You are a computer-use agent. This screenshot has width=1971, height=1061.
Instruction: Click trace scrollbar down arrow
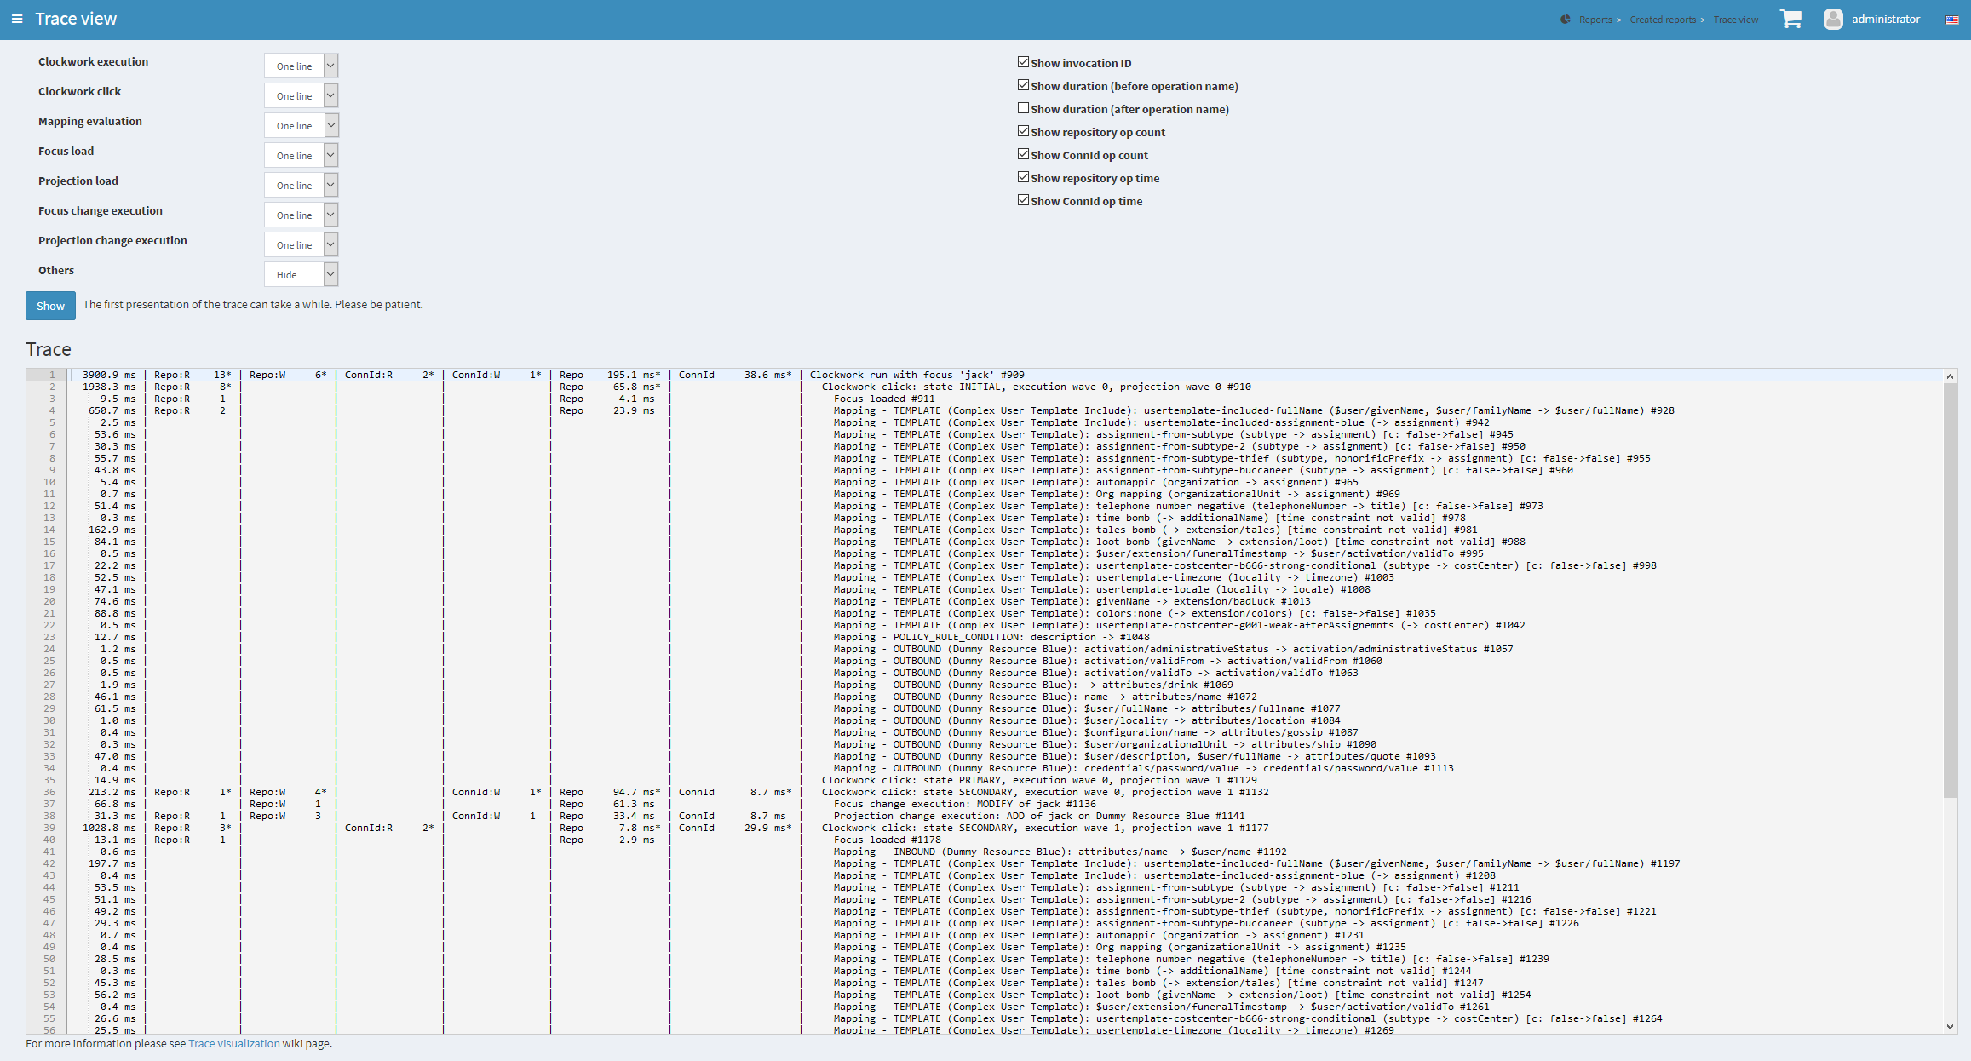coord(1950,1027)
